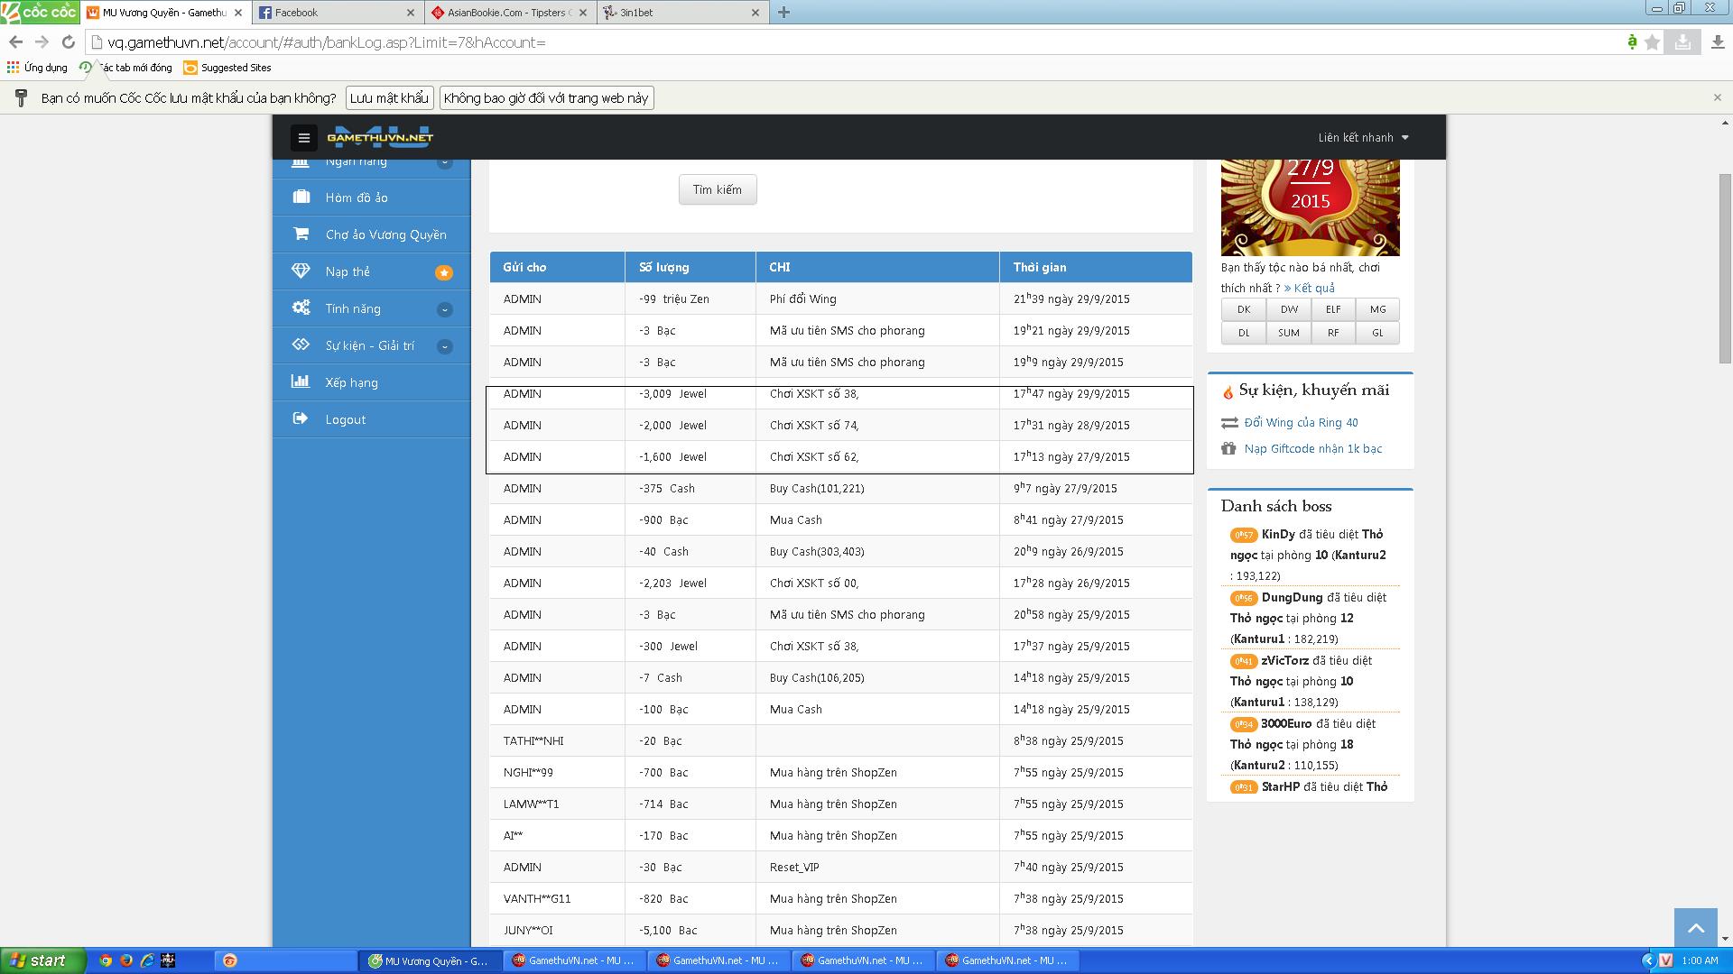Screen dimensions: 1733x974
Task: Click the 27/9 2015 event banner image
Action: point(1310,207)
